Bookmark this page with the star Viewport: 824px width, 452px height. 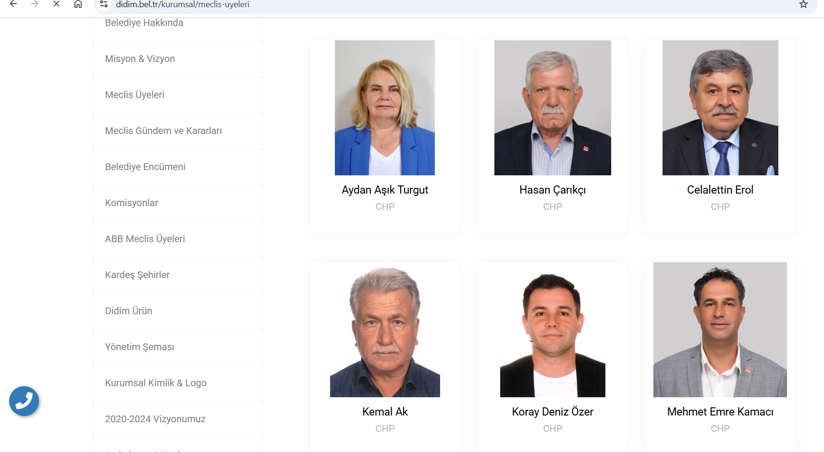(x=802, y=4)
